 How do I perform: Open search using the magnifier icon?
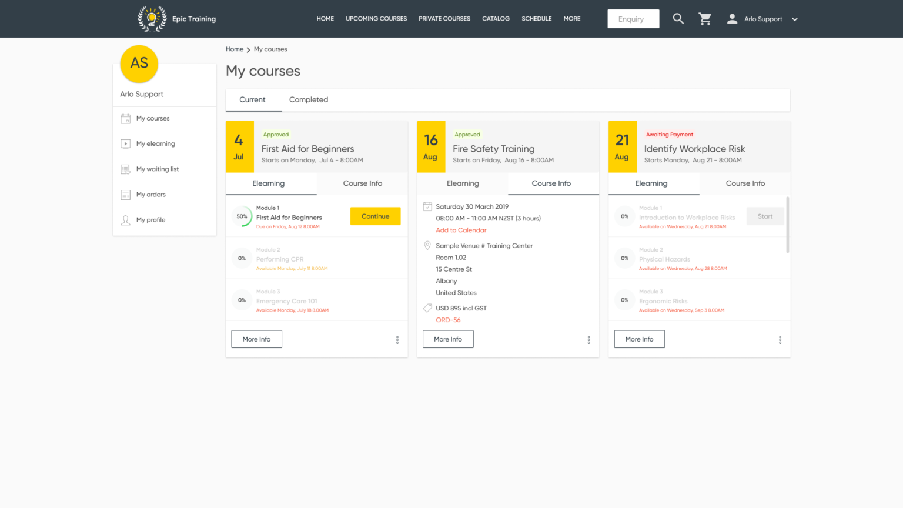(x=678, y=18)
